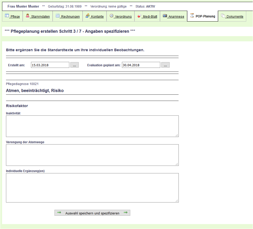Select the Verengung der Atemwege text box
This screenshot has height=229, width=253.
coord(92,155)
